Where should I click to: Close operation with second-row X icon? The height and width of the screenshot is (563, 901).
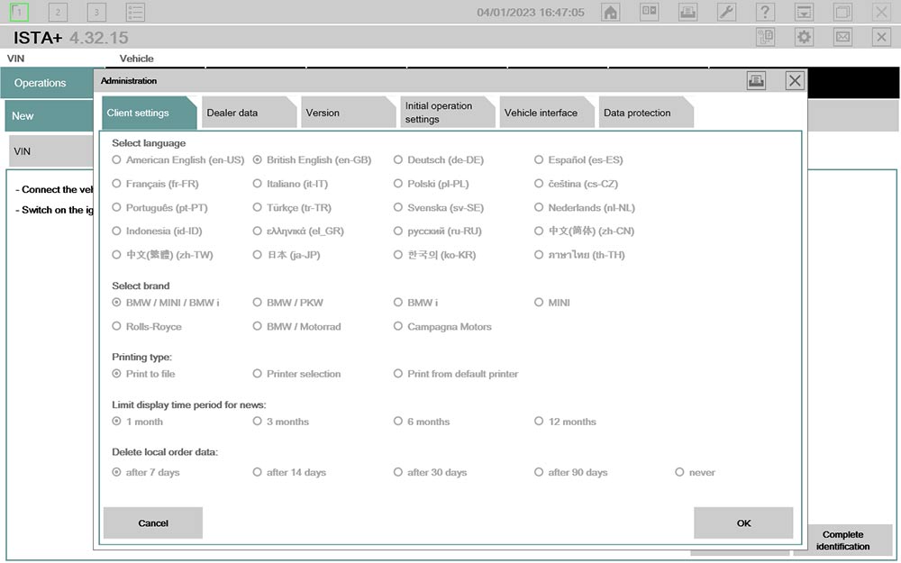click(881, 37)
